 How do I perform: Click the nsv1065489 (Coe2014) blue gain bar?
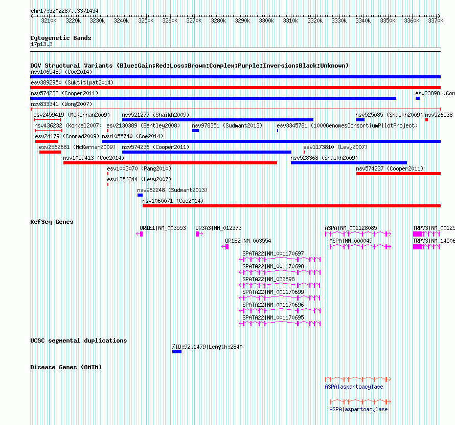pyautogui.click(x=235, y=77)
